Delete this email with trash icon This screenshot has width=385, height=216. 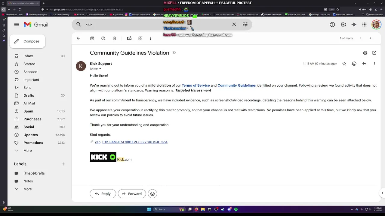click(x=114, y=38)
